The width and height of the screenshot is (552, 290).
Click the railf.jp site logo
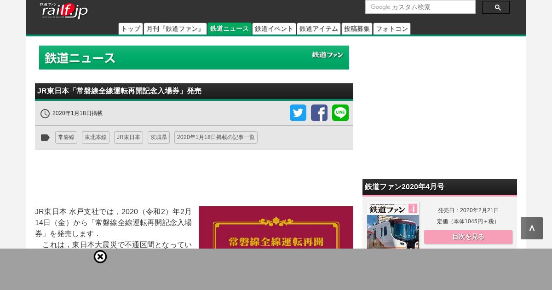click(64, 11)
